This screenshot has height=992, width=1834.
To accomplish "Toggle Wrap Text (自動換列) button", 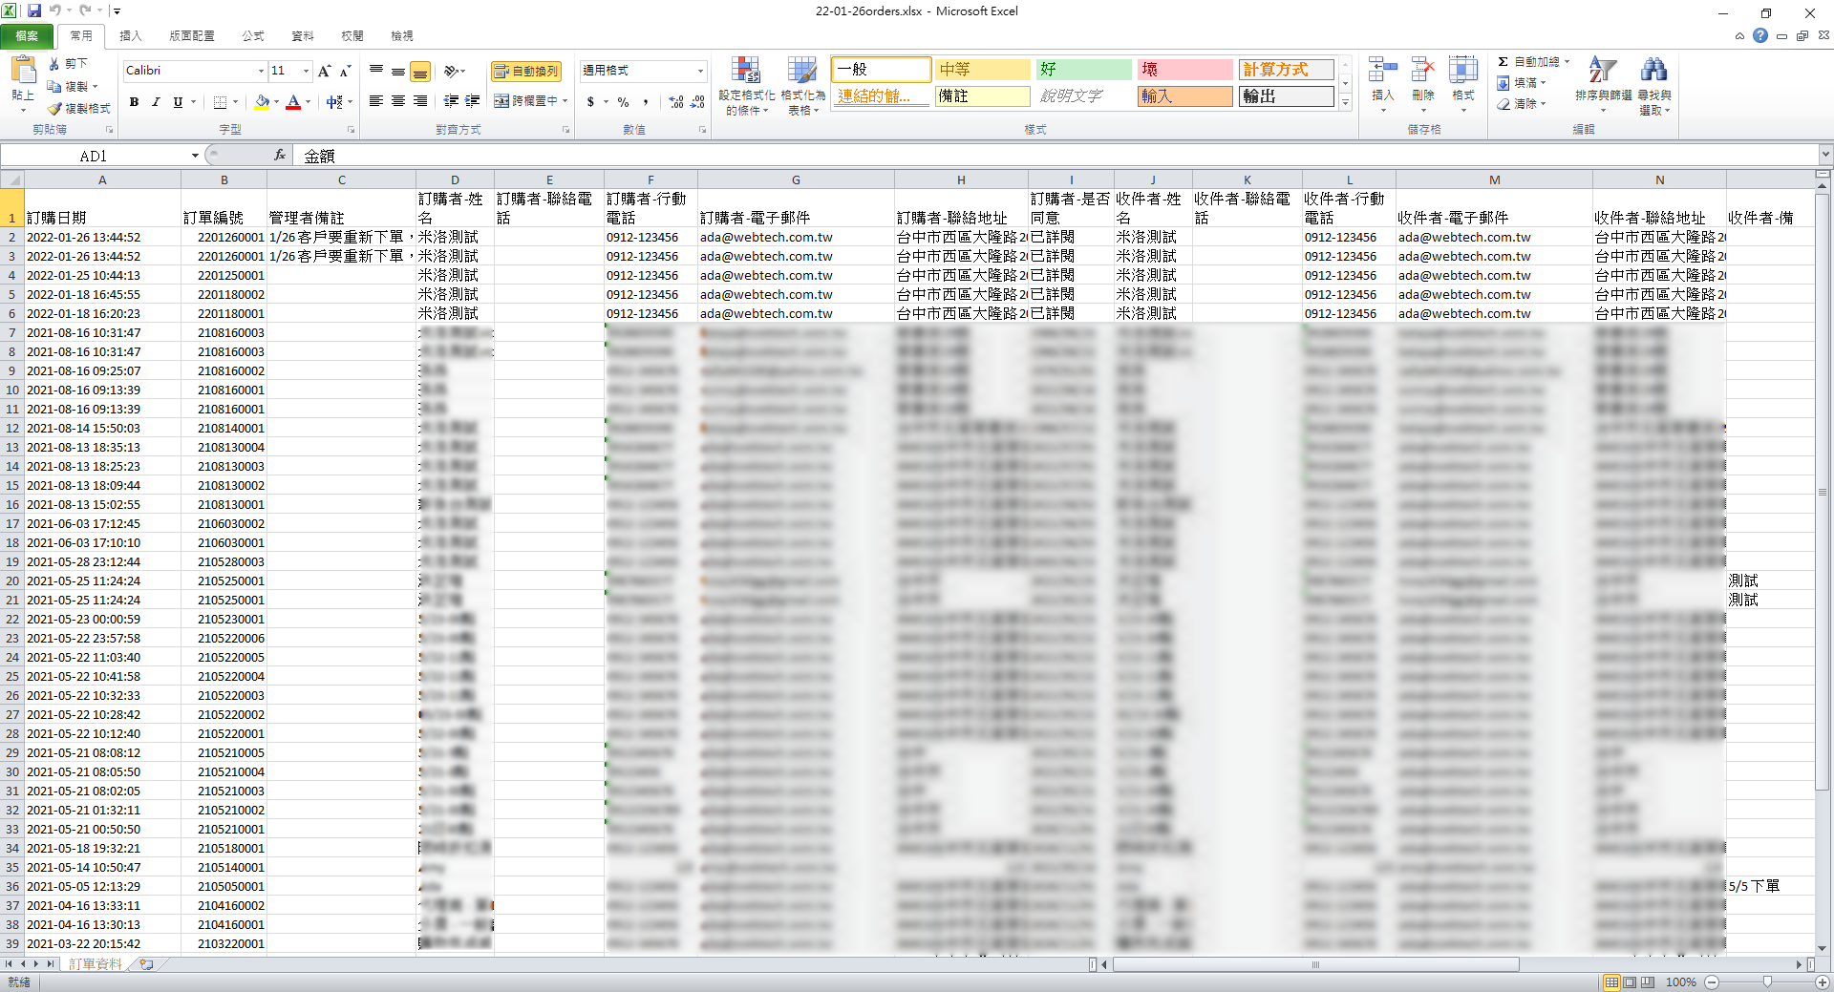I will [526, 72].
